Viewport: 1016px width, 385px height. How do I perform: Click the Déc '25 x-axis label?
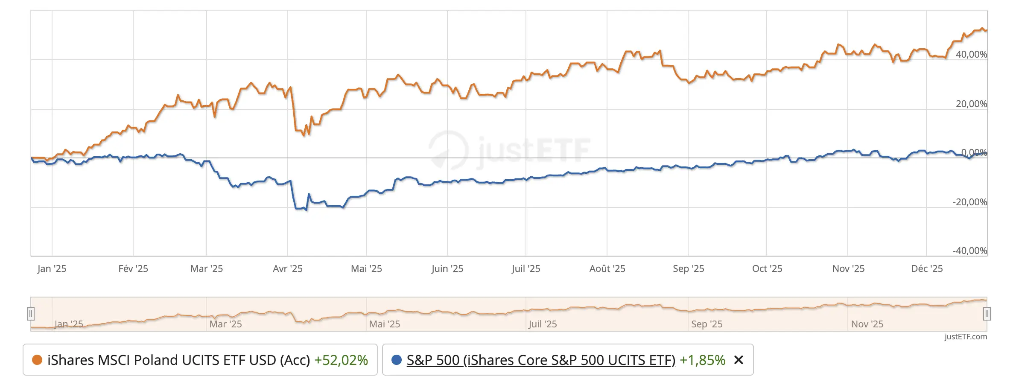(927, 268)
